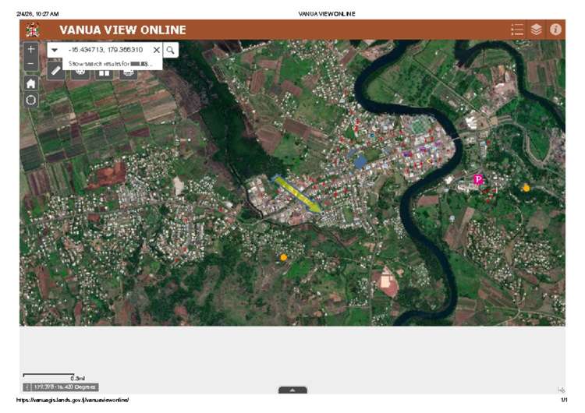Click the VANUA VIEW ONLINE title

(122, 30)
